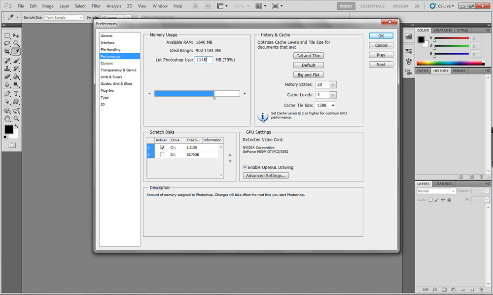Select Interface in preferences list

(x=107, y=42)
